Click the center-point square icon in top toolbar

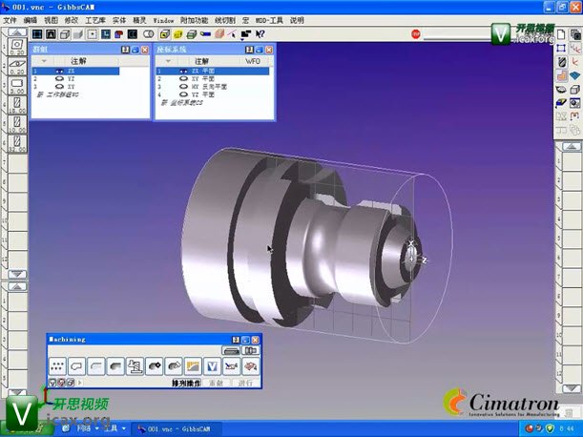coord(93,34)
